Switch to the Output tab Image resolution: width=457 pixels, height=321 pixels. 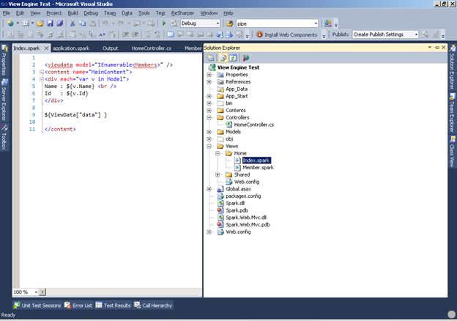[110, 48]
